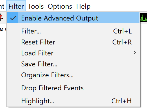Toggle the Drop Filtered Events option
Screen dimensions: 147x112
coord(73,88)
